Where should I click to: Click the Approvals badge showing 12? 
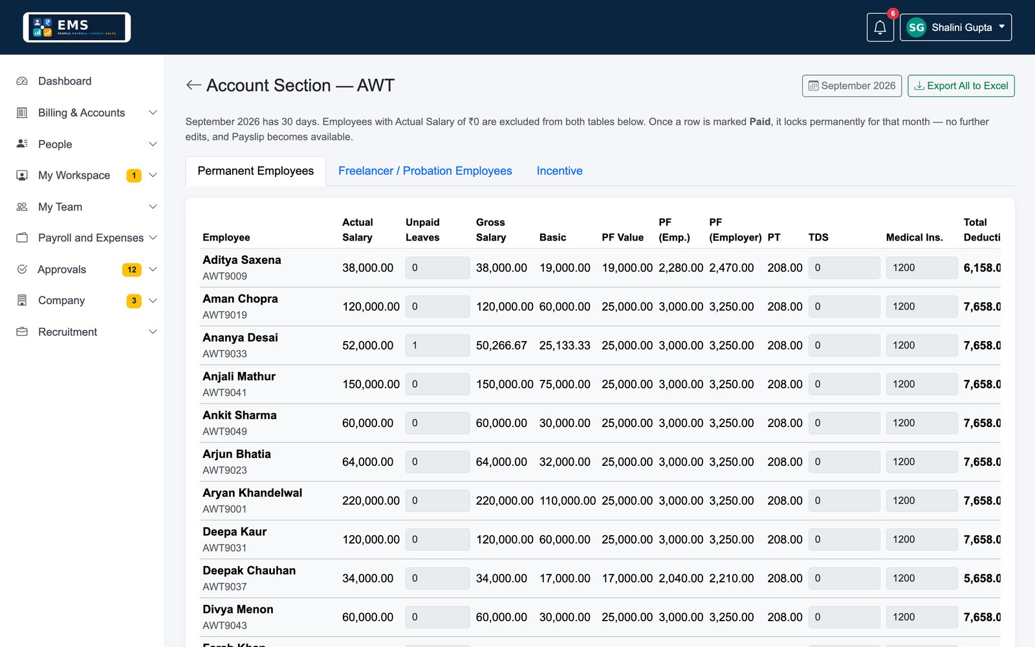click(132, 270)
